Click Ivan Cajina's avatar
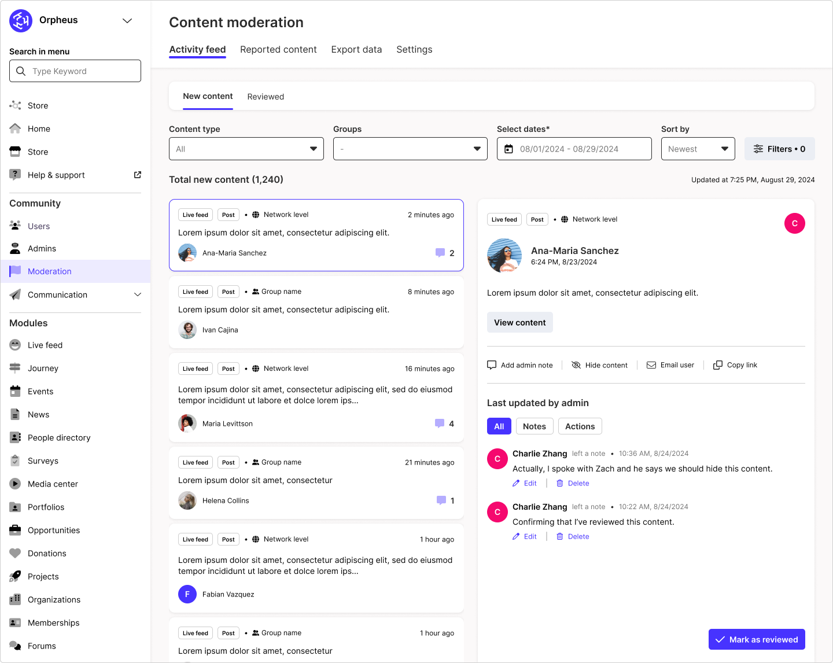This screenshot has width=833, height=663. point(187,330)
